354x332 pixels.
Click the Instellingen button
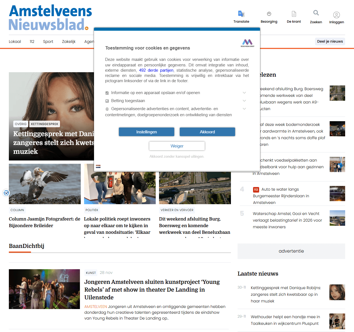147,132
